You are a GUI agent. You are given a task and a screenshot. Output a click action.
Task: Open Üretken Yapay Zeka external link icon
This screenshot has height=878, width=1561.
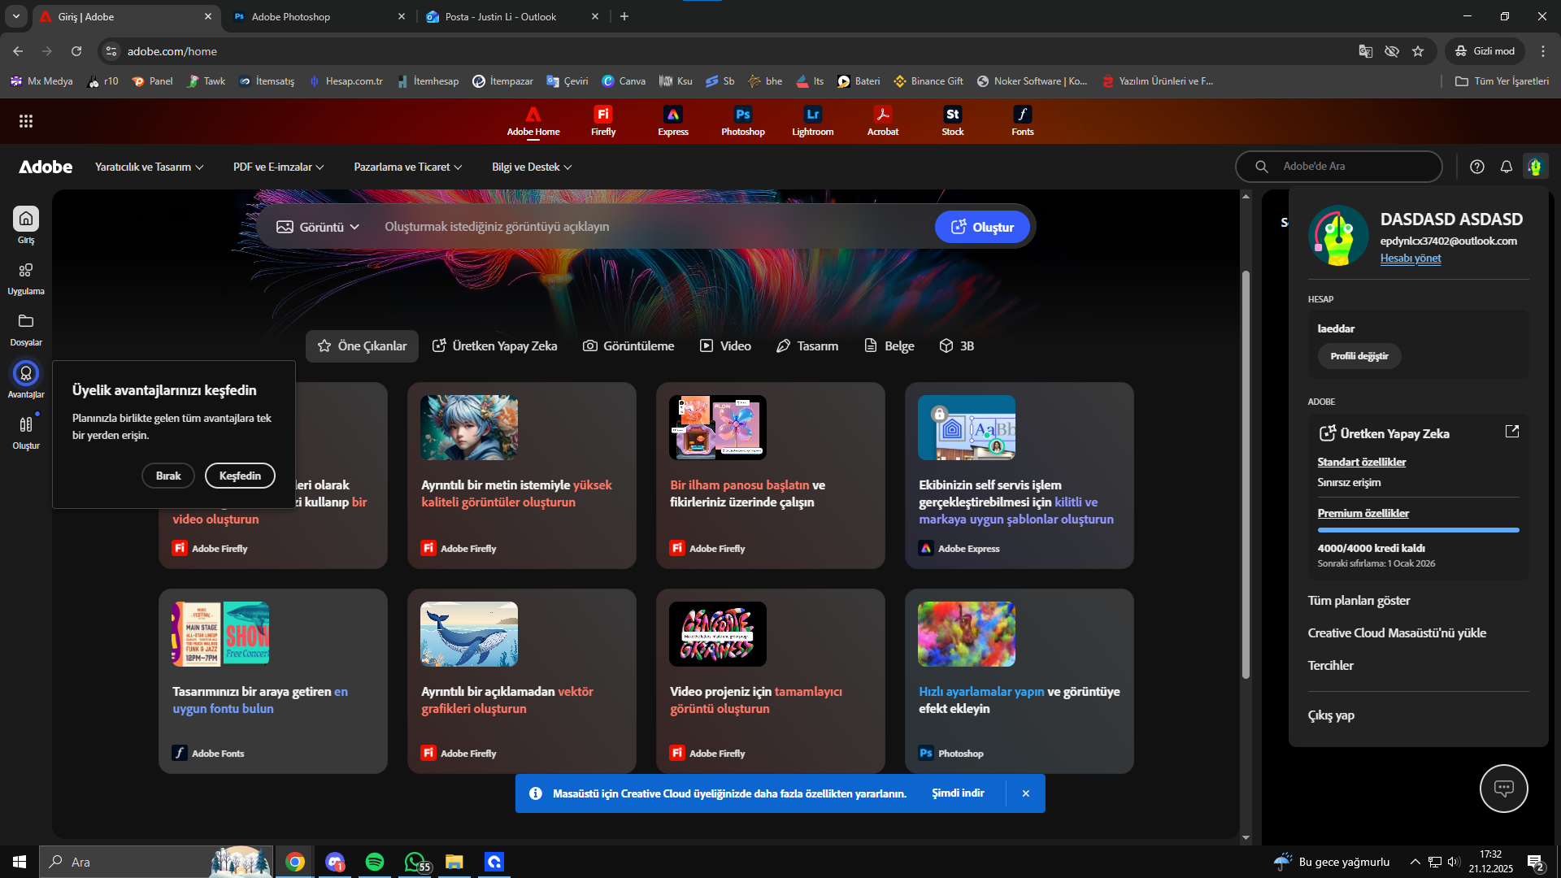click(1512, 432)
